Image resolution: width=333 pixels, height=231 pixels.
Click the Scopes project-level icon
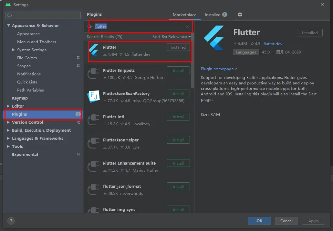point(78,66)
